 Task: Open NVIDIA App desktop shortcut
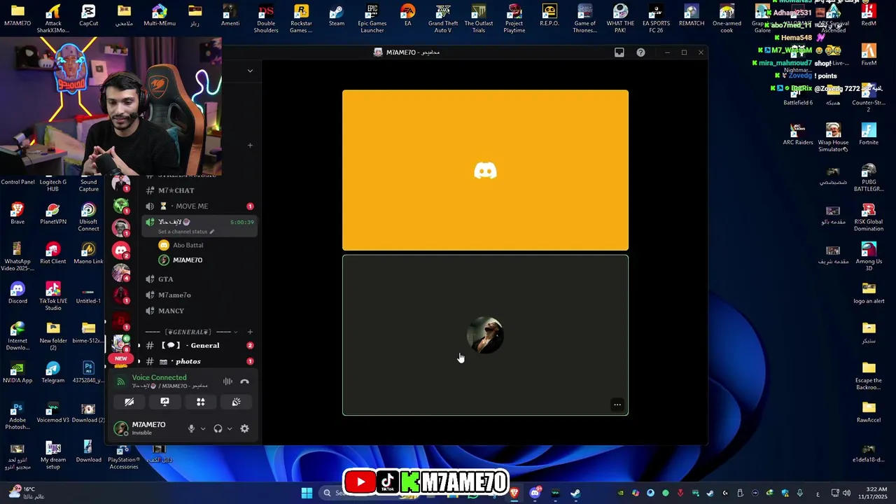coord(17,373)
